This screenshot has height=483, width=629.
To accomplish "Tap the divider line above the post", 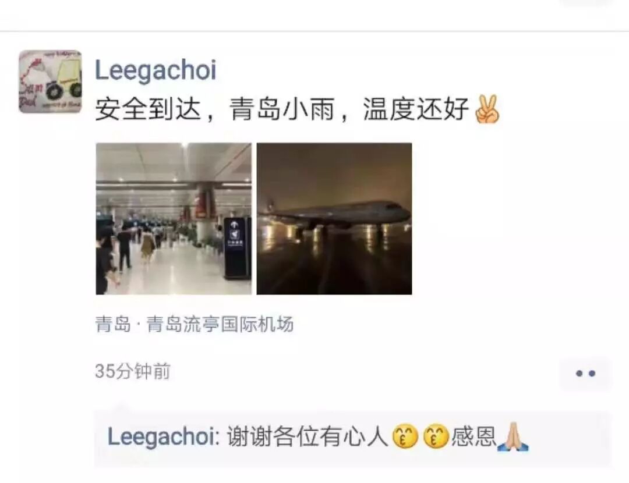I will pyautogui.click(x=314, y=31).
